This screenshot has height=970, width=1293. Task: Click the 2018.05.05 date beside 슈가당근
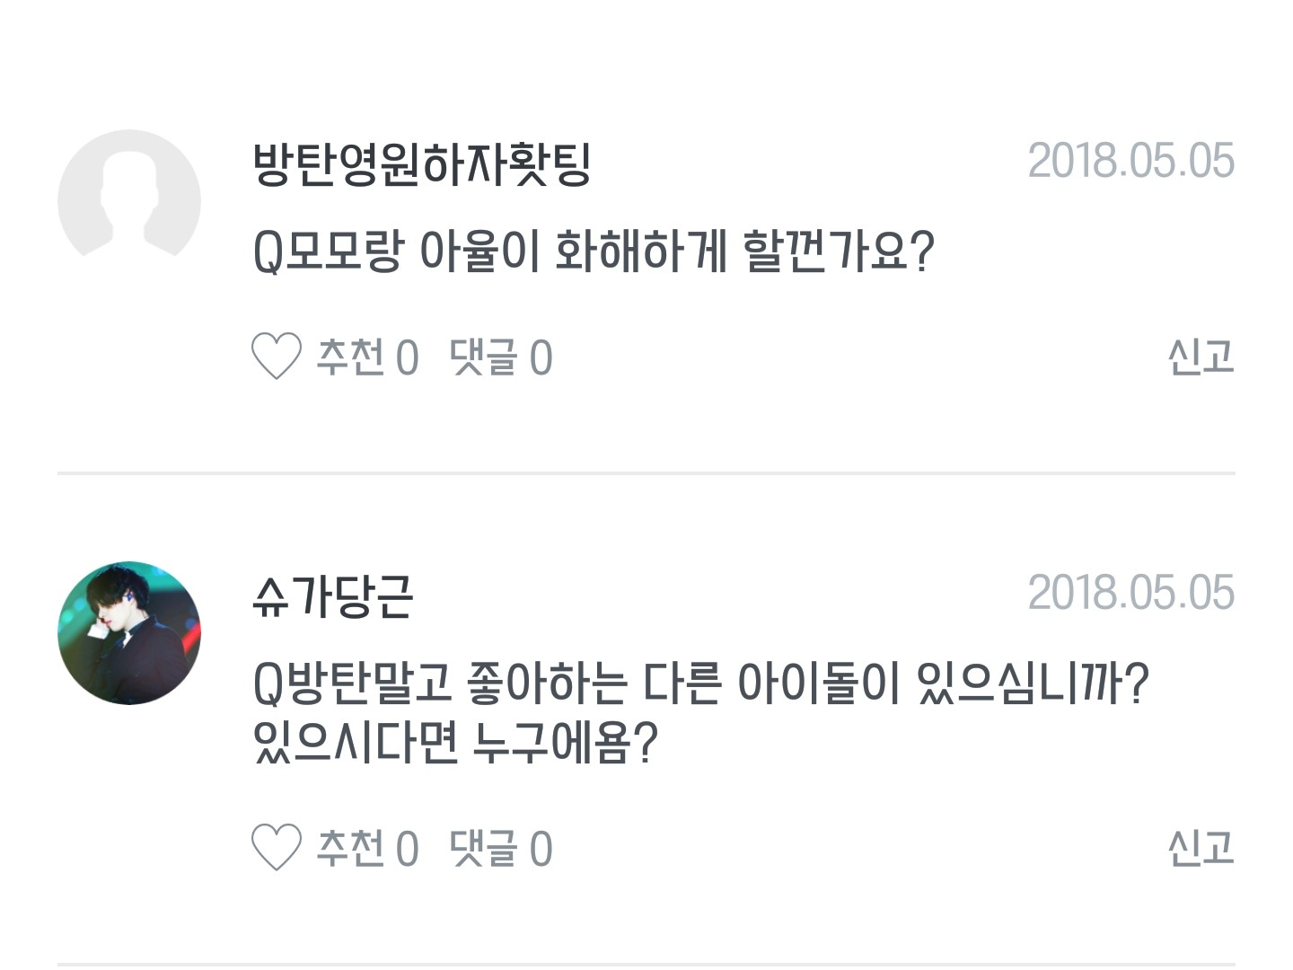pos(1130,593)
